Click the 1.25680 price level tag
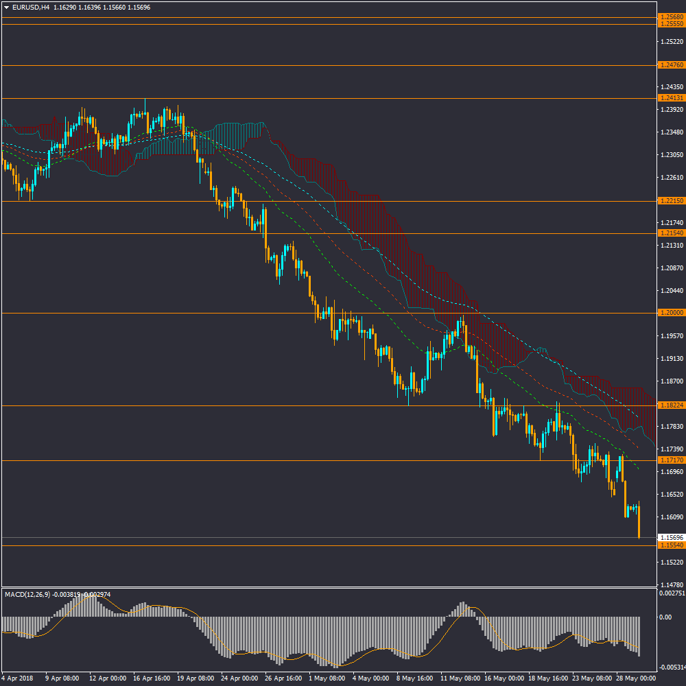The height and width of the screenshot is (686, 686). point(671,16)
